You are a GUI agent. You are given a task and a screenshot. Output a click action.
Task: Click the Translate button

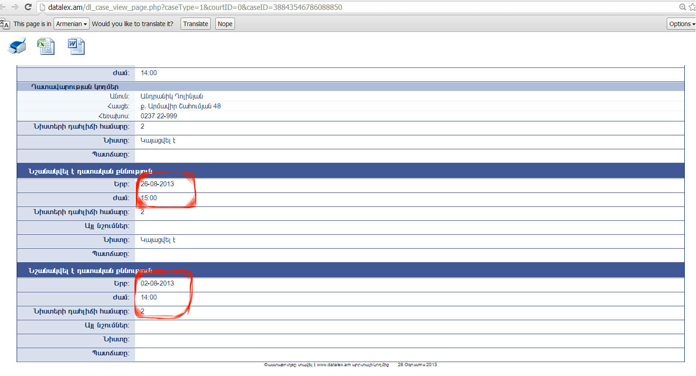(195, 24)
